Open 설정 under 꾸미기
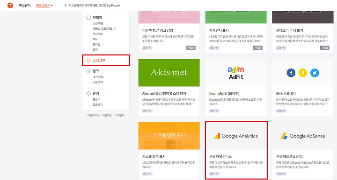 coord(95,49)
